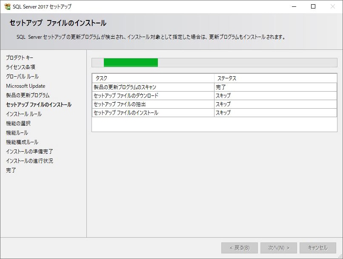Select セットアップ ファイルのダウンロード task row
Image resolution: width=343 pixels, height=259 pixels.
tap(214, 96)
